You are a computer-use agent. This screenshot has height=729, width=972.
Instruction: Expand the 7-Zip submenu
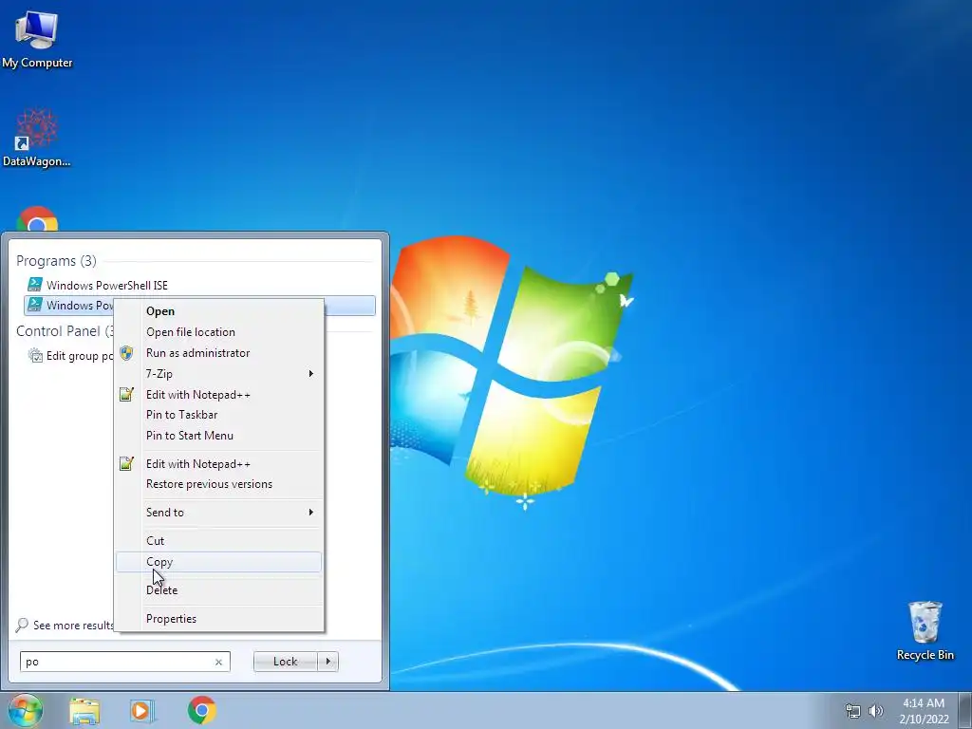219,374
